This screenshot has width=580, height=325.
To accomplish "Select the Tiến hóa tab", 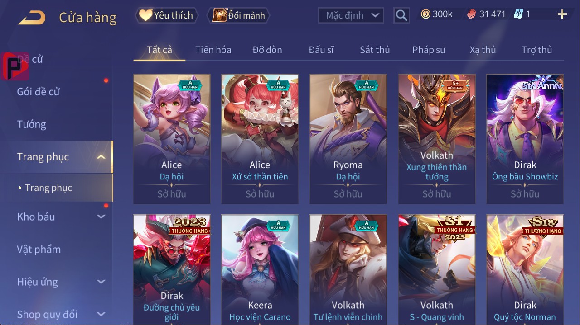I will (213, 50).
